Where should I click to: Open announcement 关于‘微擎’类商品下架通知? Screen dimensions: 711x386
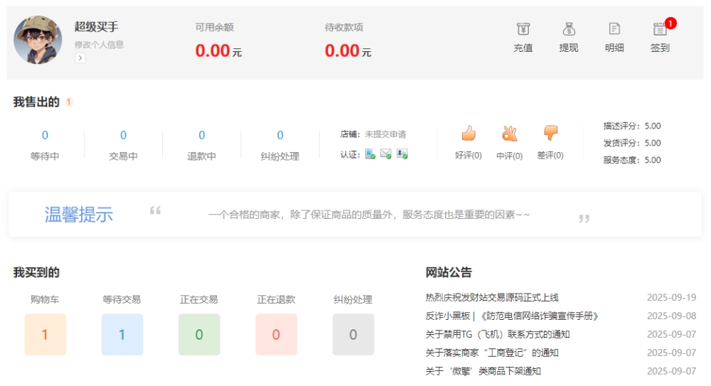483,371
